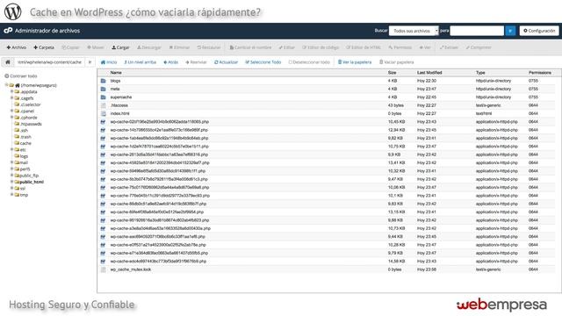The image size is (562, 316).
Task: Click the Eliminar toolbar button
Action: click(x=179, y=47)
